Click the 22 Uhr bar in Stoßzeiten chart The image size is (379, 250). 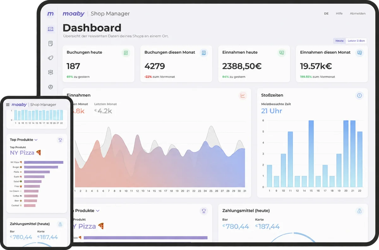point(360,159)
